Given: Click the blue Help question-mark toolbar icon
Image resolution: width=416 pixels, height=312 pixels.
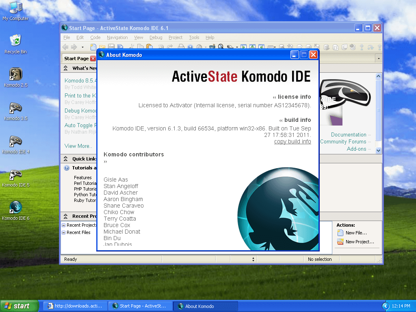Looking at the screenshot, I should (190, 47).
